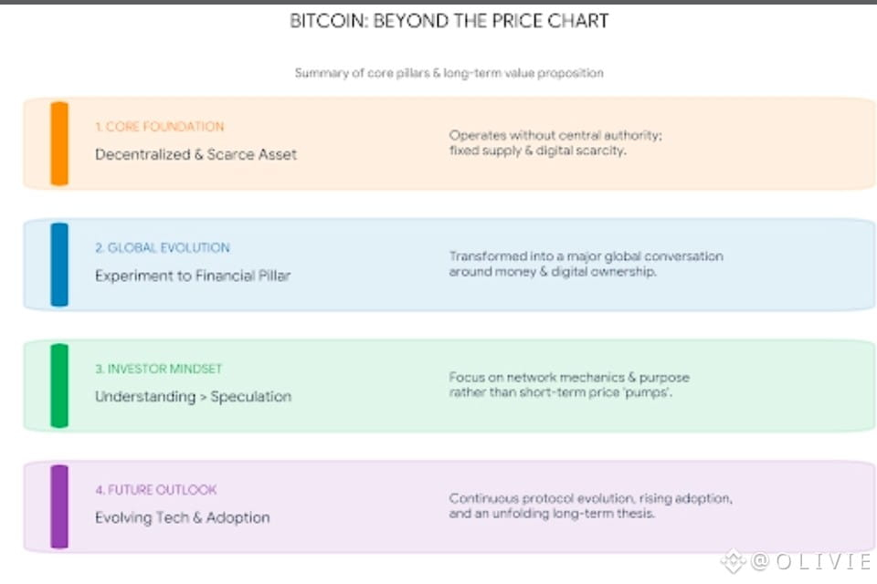The width and height of the screenshot is (877, 584).
Task: Click 'Evolving Tech & Adoption' text
Action: click(183, 517)
